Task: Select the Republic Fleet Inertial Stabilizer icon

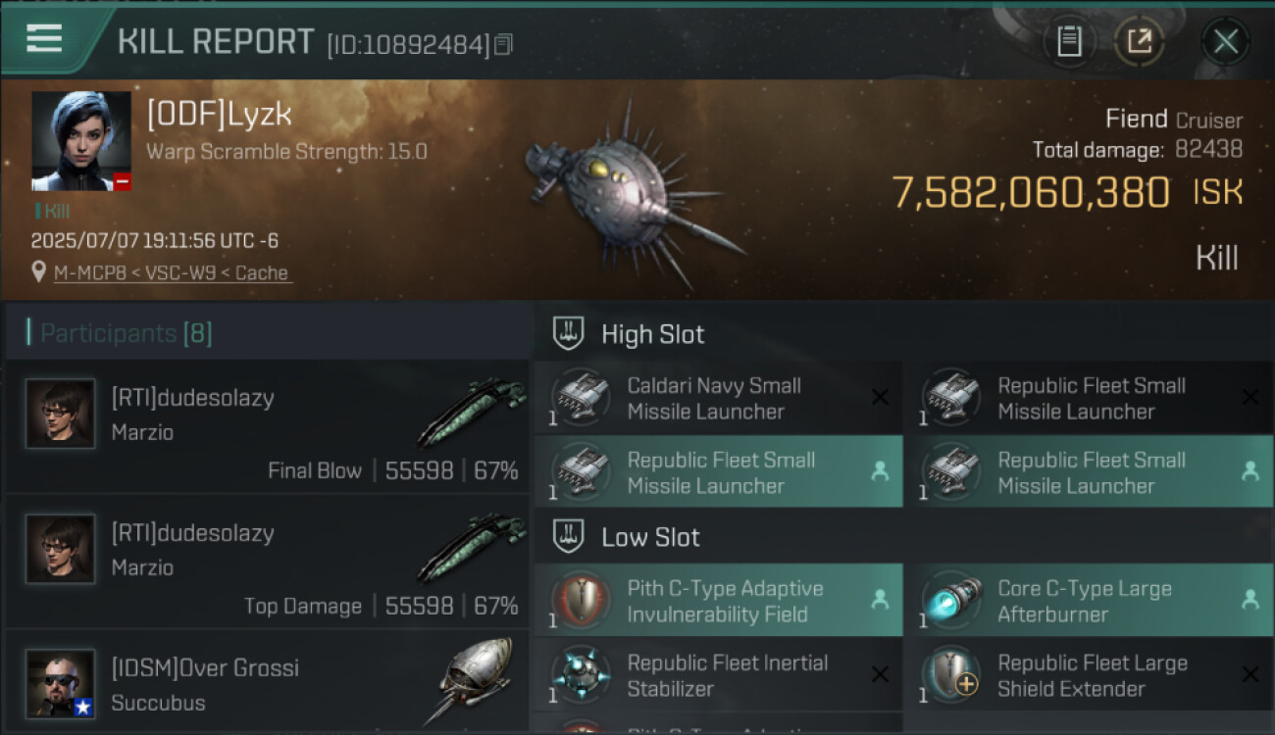Action: pyautogui.click(x=582, y=675)
